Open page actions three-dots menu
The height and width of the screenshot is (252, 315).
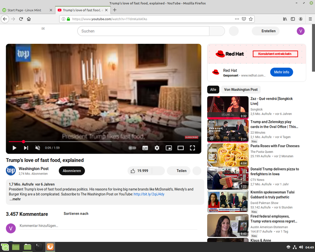point(237,19)
